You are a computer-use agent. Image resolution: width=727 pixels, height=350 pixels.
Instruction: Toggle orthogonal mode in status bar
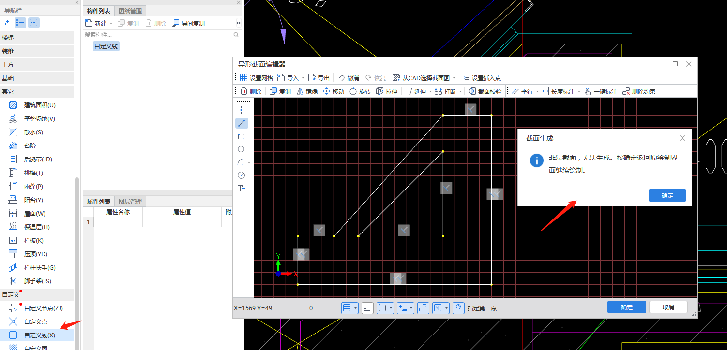pos(367,308)
